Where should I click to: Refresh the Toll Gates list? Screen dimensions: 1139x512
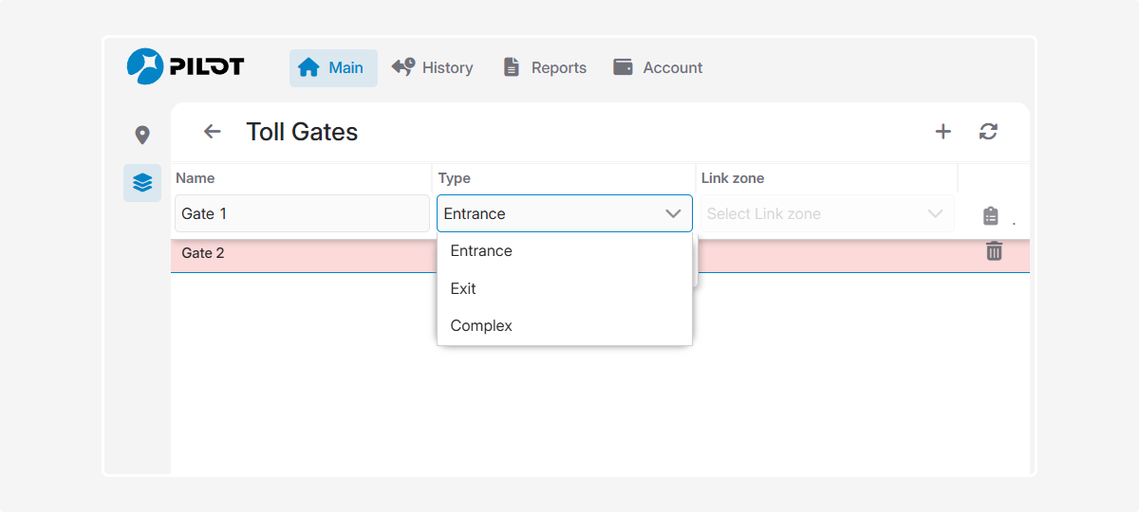click(x=988, y=132)
